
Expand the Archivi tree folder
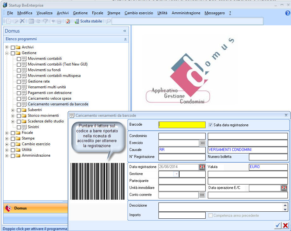(7, 47)
